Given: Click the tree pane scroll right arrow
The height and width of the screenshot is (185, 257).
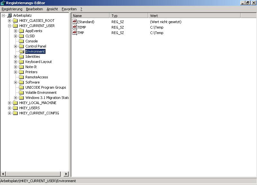Looking at the screenshot, I should point(66,174).
